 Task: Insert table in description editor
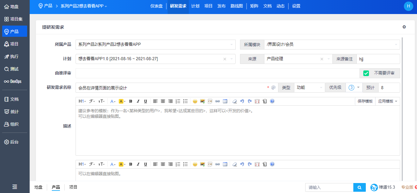point(225,101)
